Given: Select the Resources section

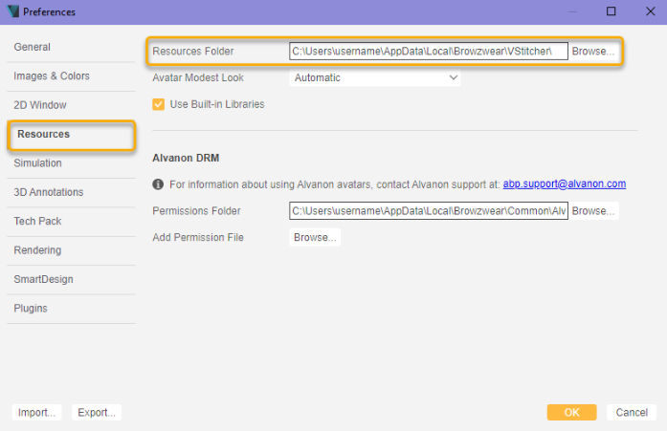Looking at the screenshot, I should click(x=71, y=135).
